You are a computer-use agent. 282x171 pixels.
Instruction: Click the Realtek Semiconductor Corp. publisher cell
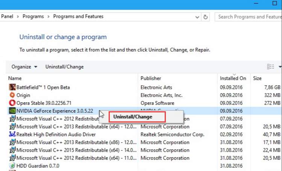[x=172, y=134]
